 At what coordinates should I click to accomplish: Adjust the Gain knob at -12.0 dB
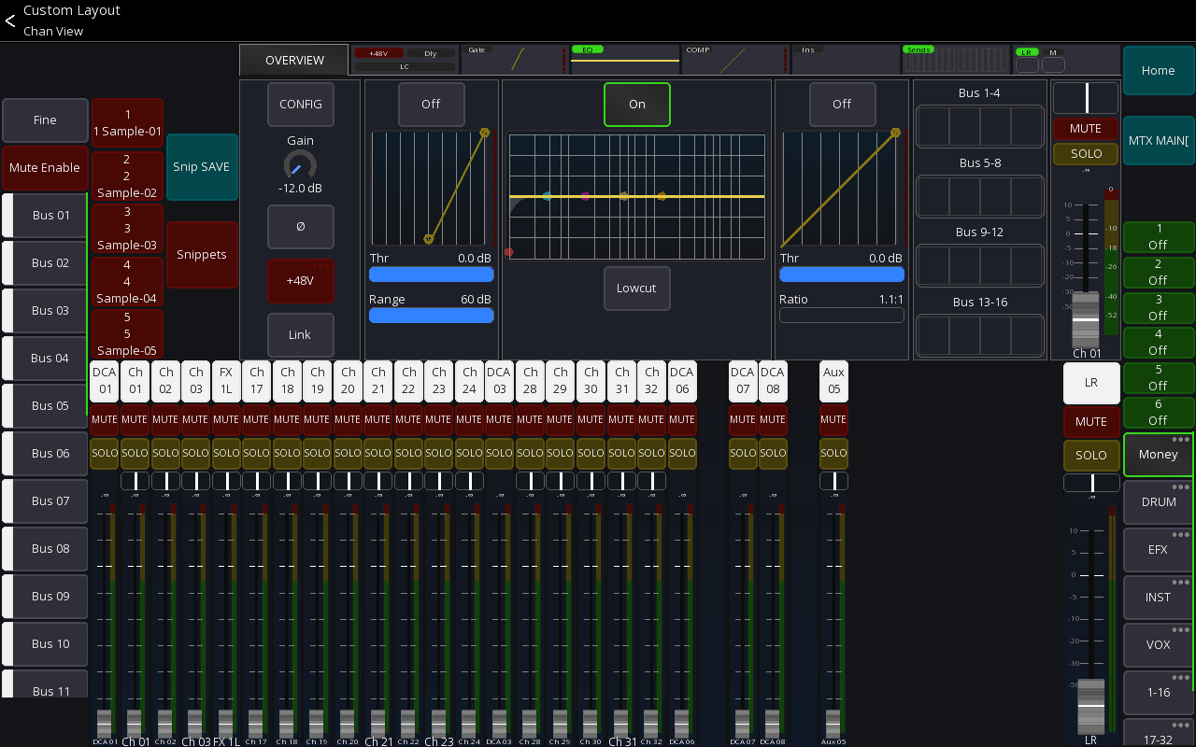point(300,166)
